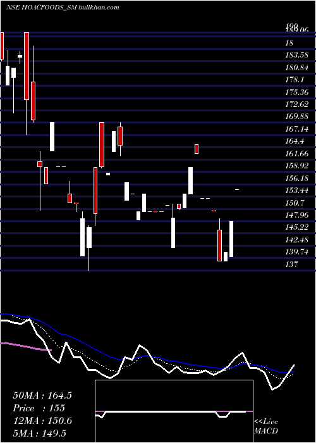Screen dimensions: 316x443
Task: Click the Price : 155 readout
Action: [x=39, y=408]
